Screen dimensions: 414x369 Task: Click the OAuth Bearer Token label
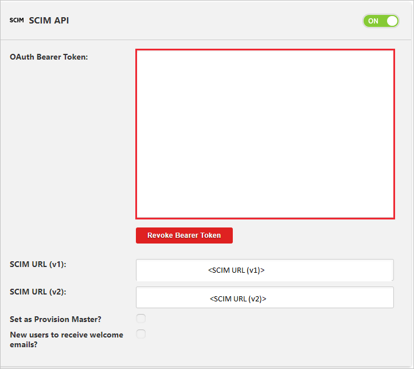(x=49, y=57)
